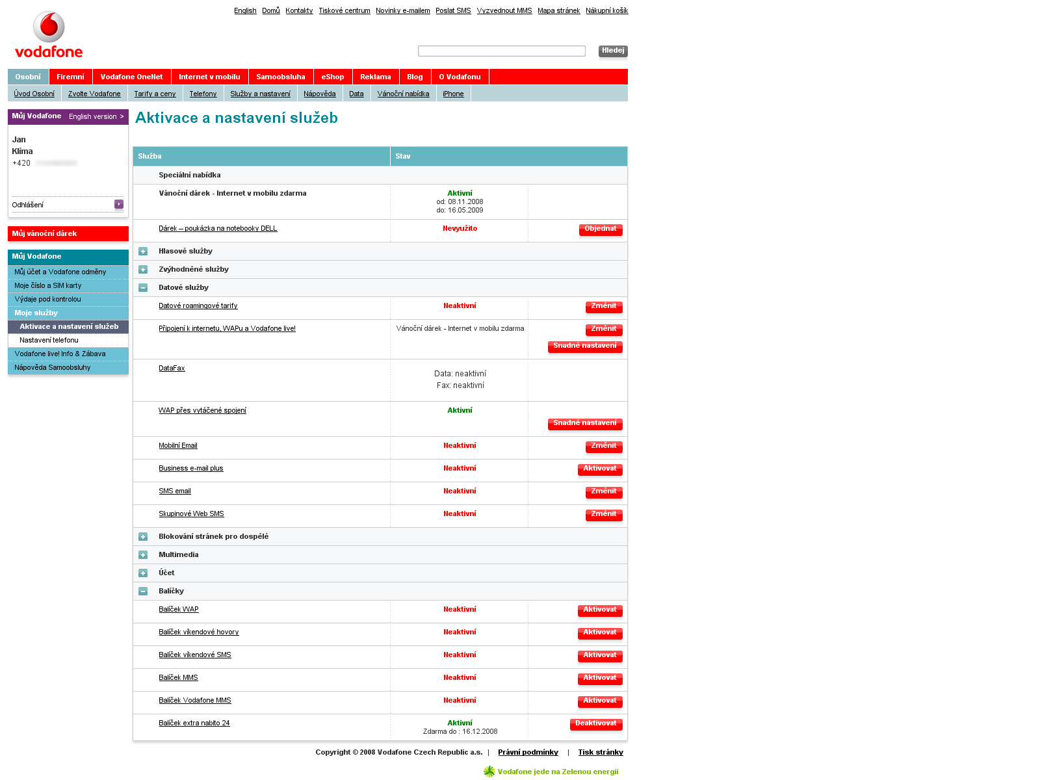Screen dimensions: 1040x780
Task: Activate Balíček víkendové hovory
Action: point(600,633)
